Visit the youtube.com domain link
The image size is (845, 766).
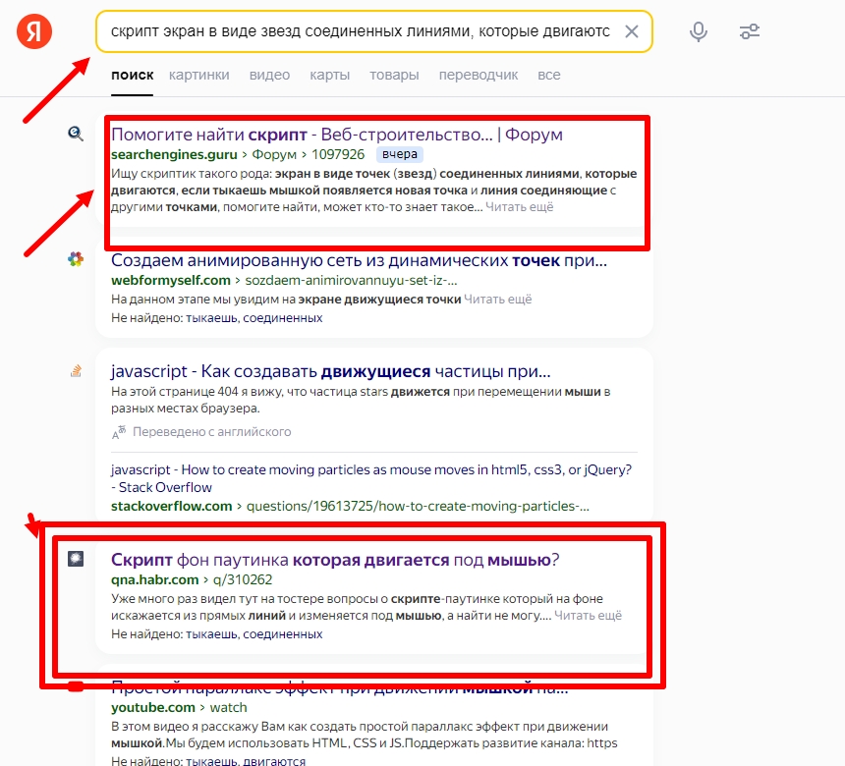(x=153, y=708)
